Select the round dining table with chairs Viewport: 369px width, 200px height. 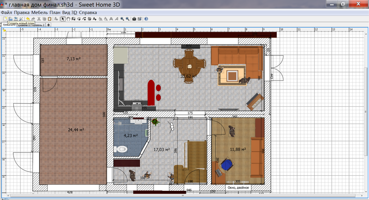coord(189,67)
